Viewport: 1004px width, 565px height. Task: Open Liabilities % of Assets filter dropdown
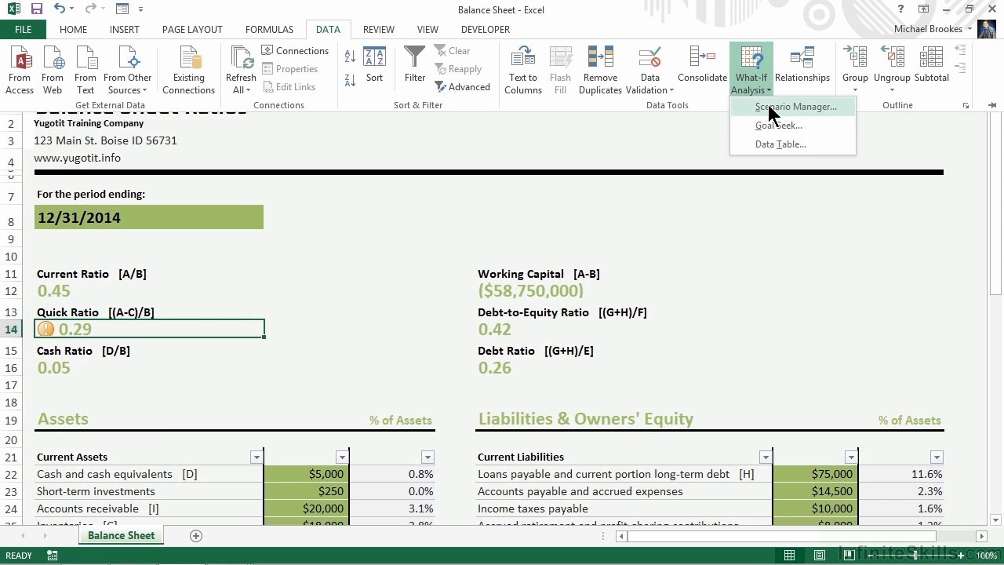[936, 457]
